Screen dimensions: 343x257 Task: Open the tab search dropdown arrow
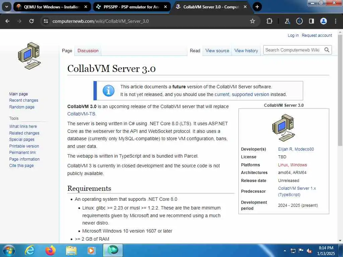pos(7,7)
